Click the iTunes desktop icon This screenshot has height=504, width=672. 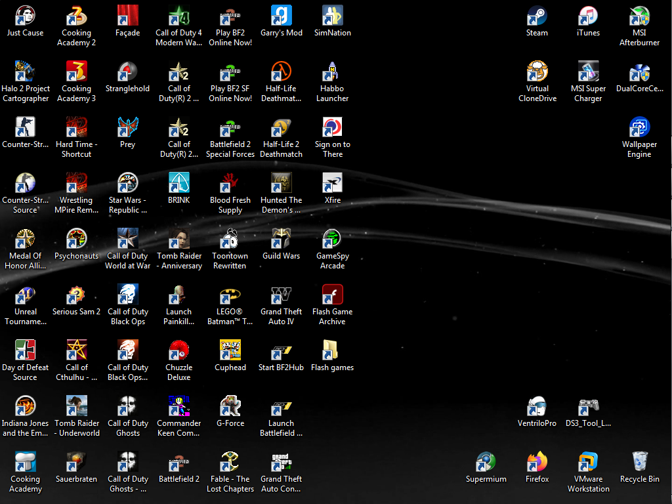(x=588, y=16)
